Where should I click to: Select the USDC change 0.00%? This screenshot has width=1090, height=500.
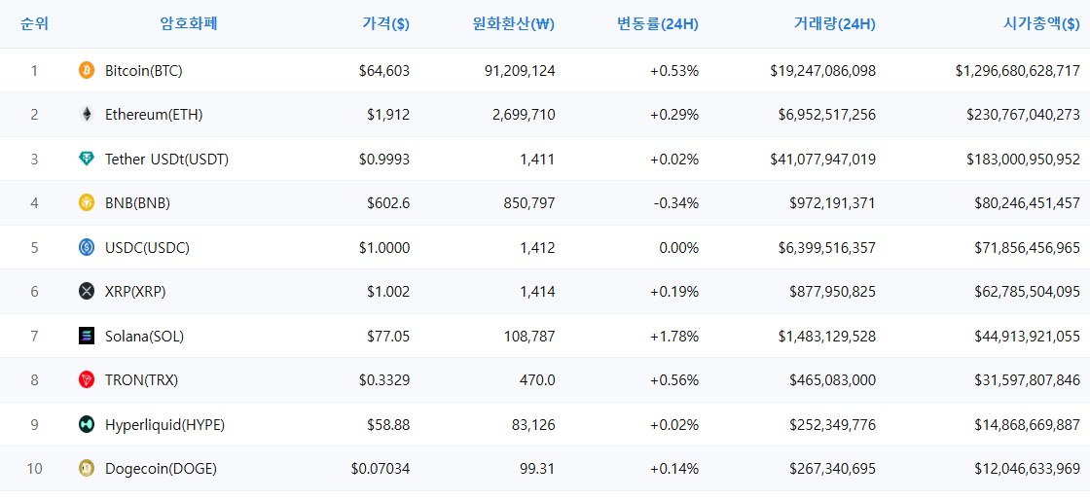[679, 248]
